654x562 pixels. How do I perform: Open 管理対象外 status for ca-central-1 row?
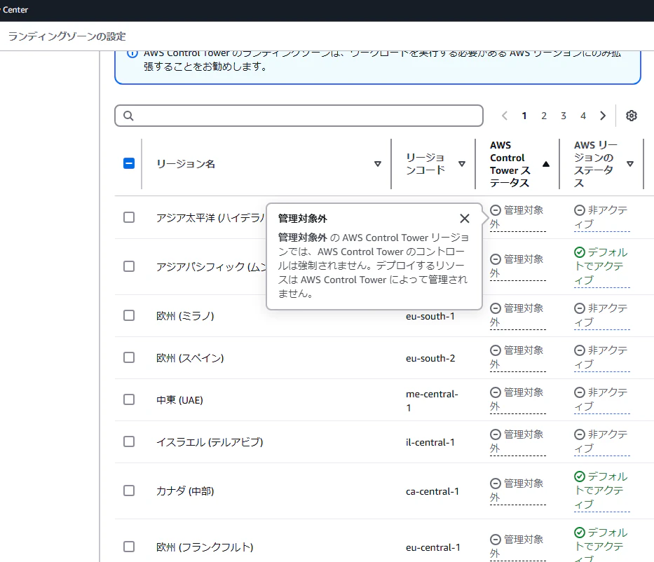pos(517,491)
